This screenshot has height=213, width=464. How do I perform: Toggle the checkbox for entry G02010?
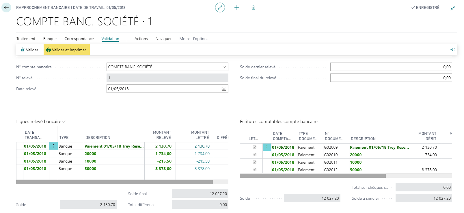pyautogui.click(x=255, y=155)
